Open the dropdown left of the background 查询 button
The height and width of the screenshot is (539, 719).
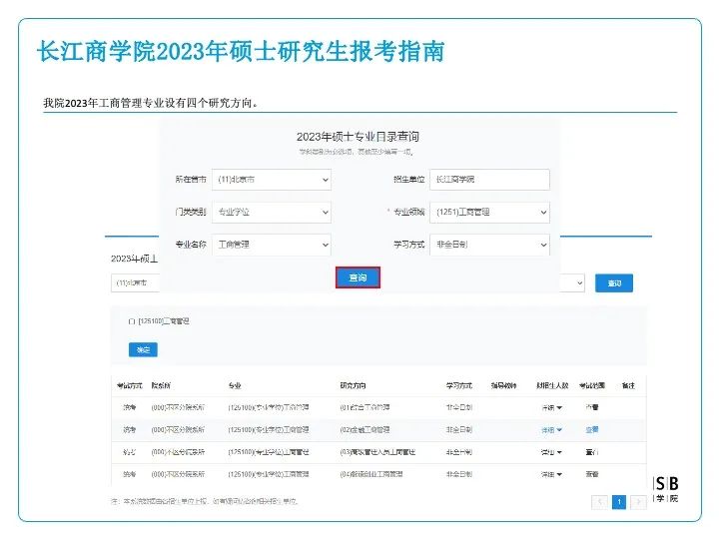click(572, 283)
